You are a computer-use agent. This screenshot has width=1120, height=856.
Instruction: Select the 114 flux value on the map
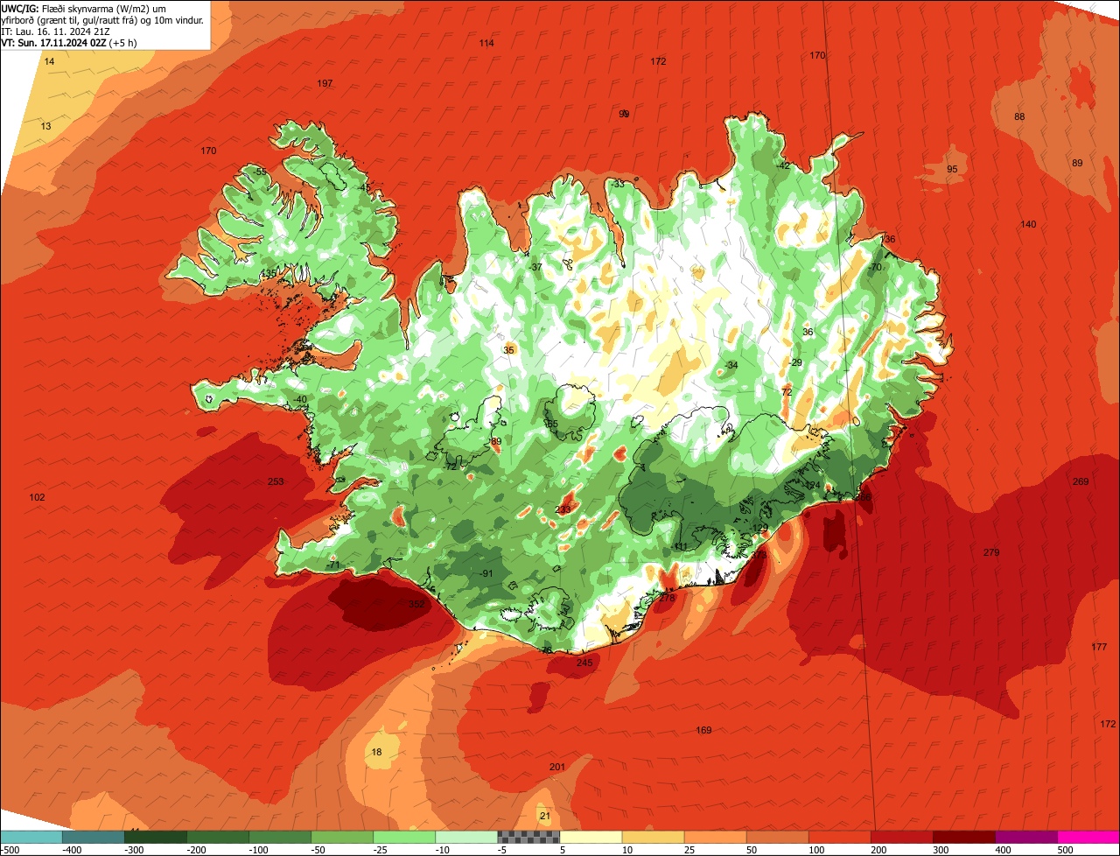pyautogui.click(x=486, y=43)
